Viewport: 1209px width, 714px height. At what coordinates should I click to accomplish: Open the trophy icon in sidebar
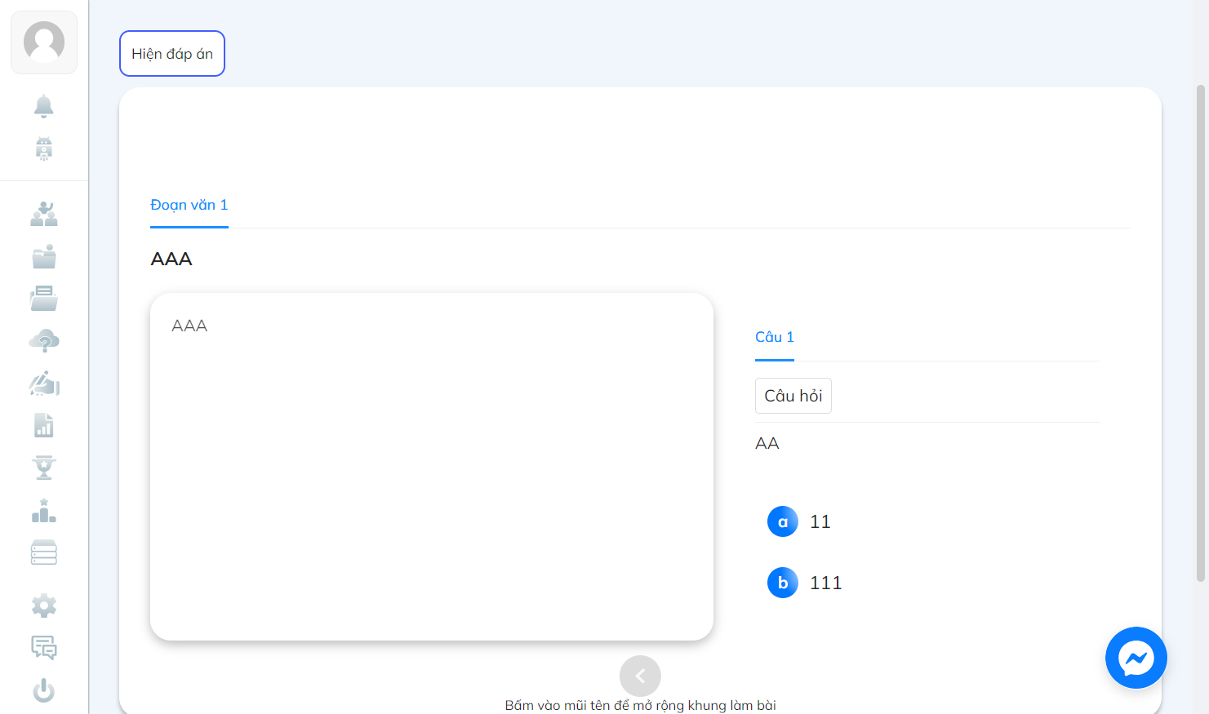pos(44,468)
